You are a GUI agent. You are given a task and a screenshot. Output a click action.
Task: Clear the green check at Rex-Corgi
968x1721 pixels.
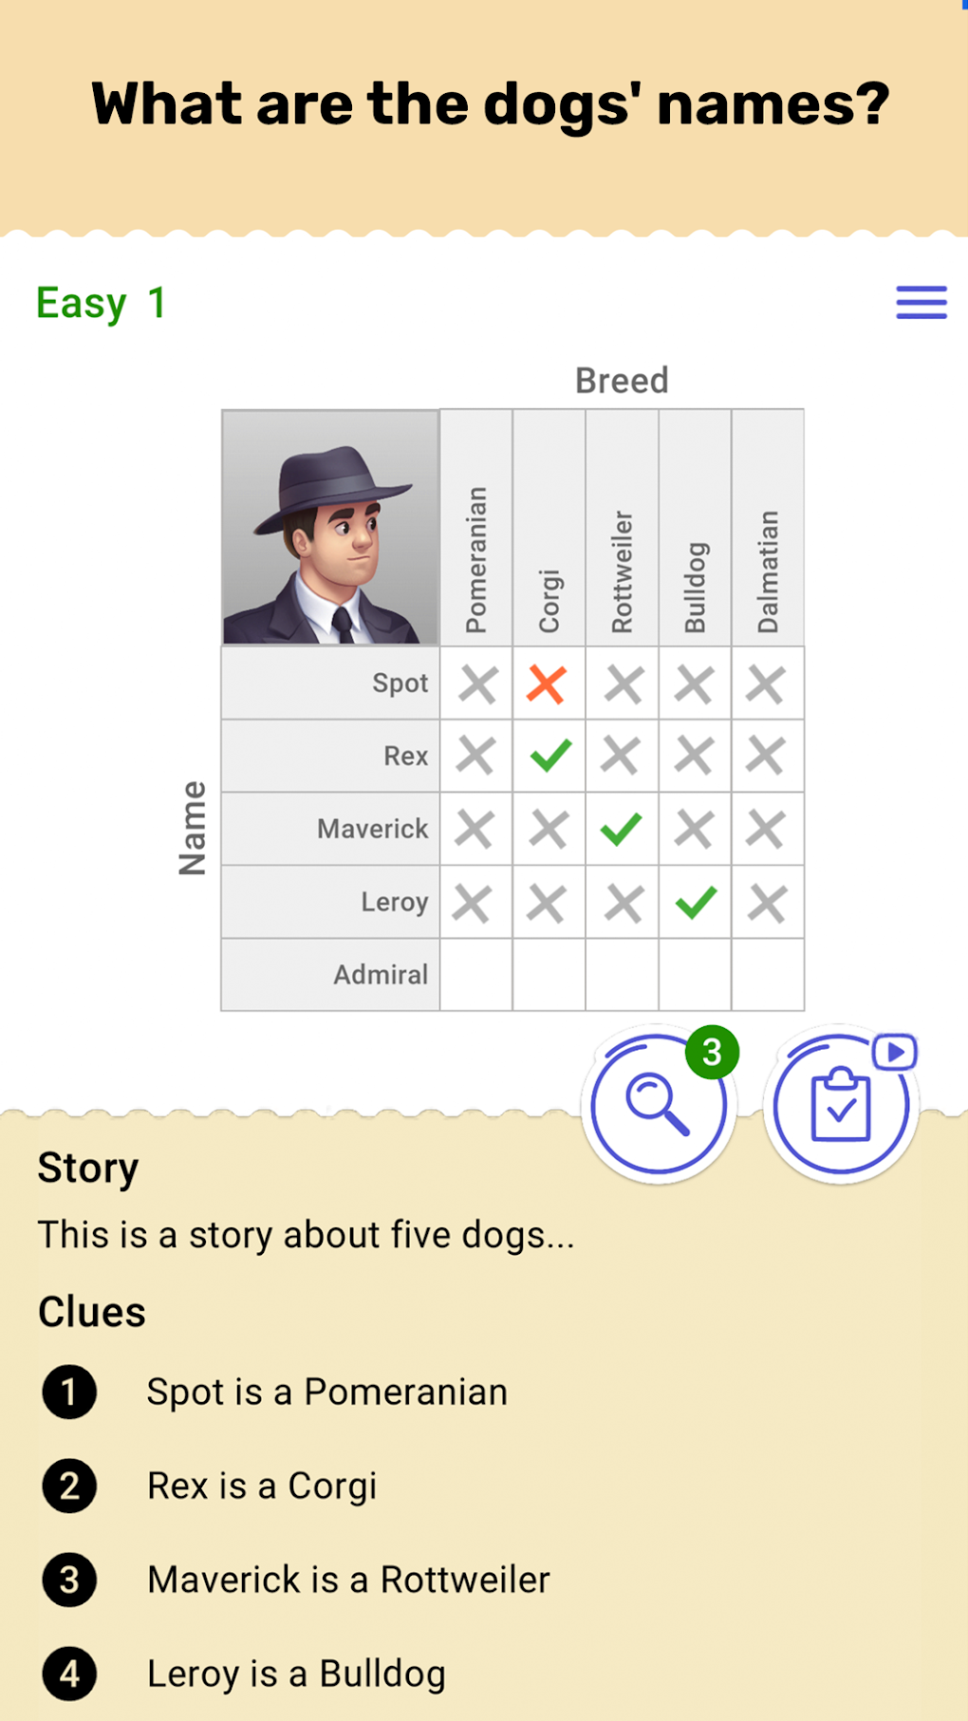[x=549, y=755]
